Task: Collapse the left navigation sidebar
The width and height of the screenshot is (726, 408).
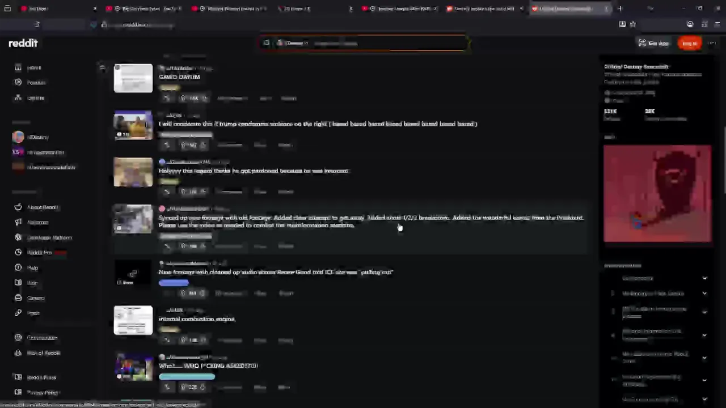Action: tap(102, 67)
